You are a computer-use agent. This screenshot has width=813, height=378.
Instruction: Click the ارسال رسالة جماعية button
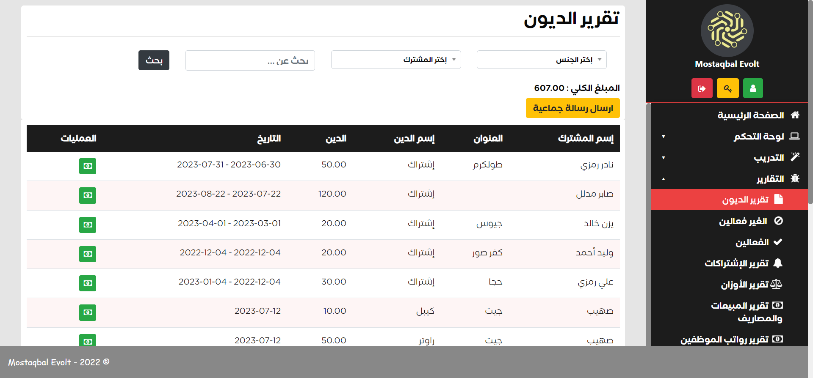coord(572,108)
